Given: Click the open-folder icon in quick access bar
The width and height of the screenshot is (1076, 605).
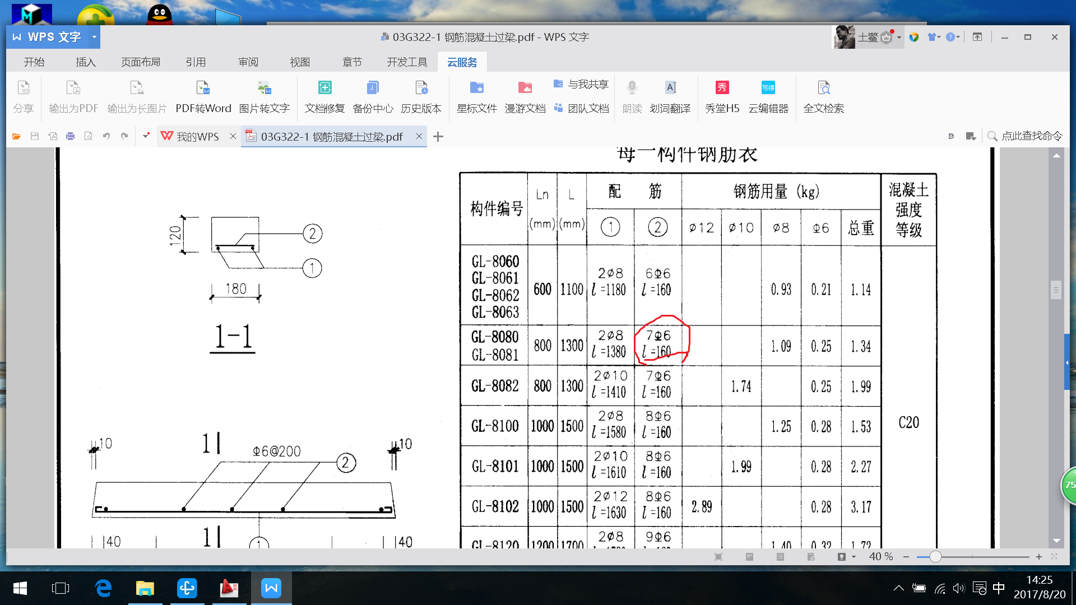Looking at the screenshot, I should click(x=16, y=136).
